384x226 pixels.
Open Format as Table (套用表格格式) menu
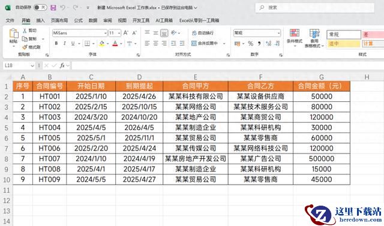314,38
